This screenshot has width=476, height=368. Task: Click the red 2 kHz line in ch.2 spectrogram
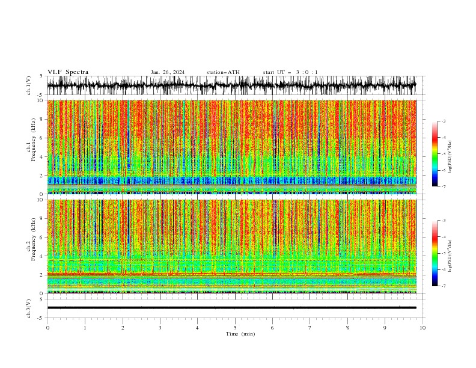(x=231, y=274)
